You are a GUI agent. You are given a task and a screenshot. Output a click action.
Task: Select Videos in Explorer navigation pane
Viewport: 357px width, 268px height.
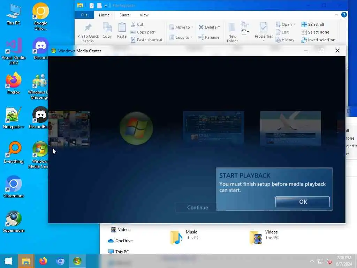(121, 230)
